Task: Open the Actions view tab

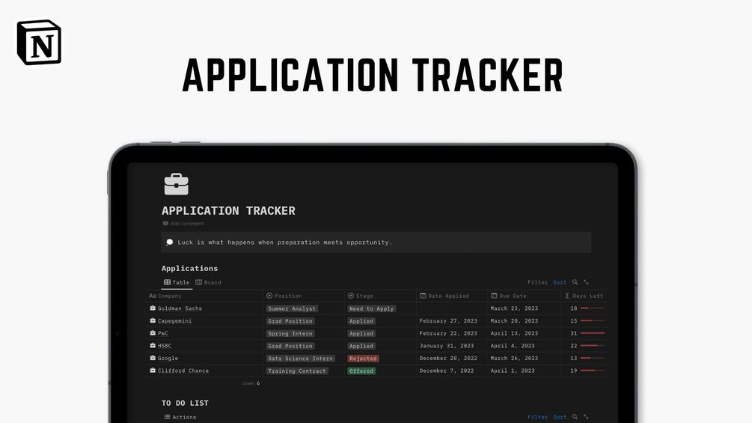Action: pos(180,417)
